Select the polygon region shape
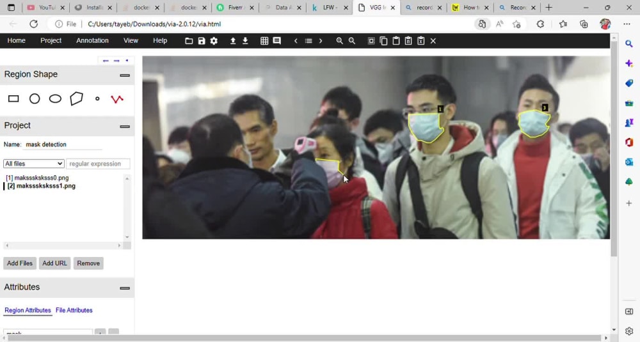Viewport: 640px width, 342px height. point(76,98)
